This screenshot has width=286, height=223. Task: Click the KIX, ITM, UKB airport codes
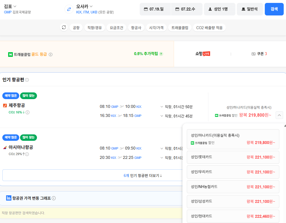tap(87, 12)
